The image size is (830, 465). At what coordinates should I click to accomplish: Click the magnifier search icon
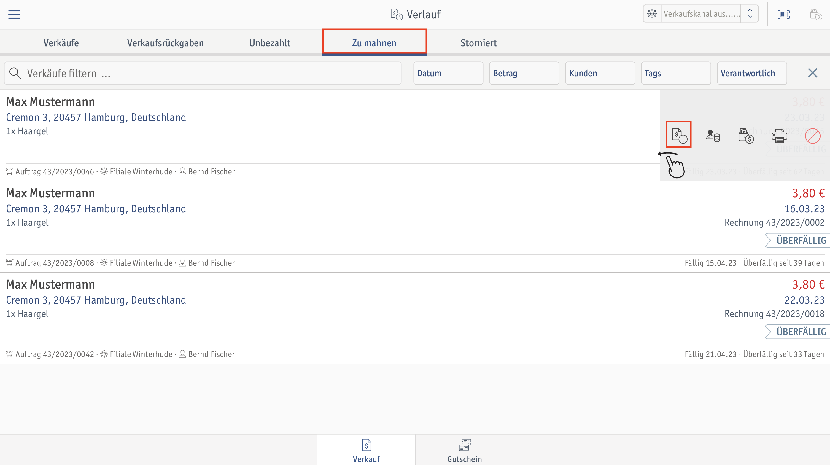pyautogui.click(x=15, y=74)
